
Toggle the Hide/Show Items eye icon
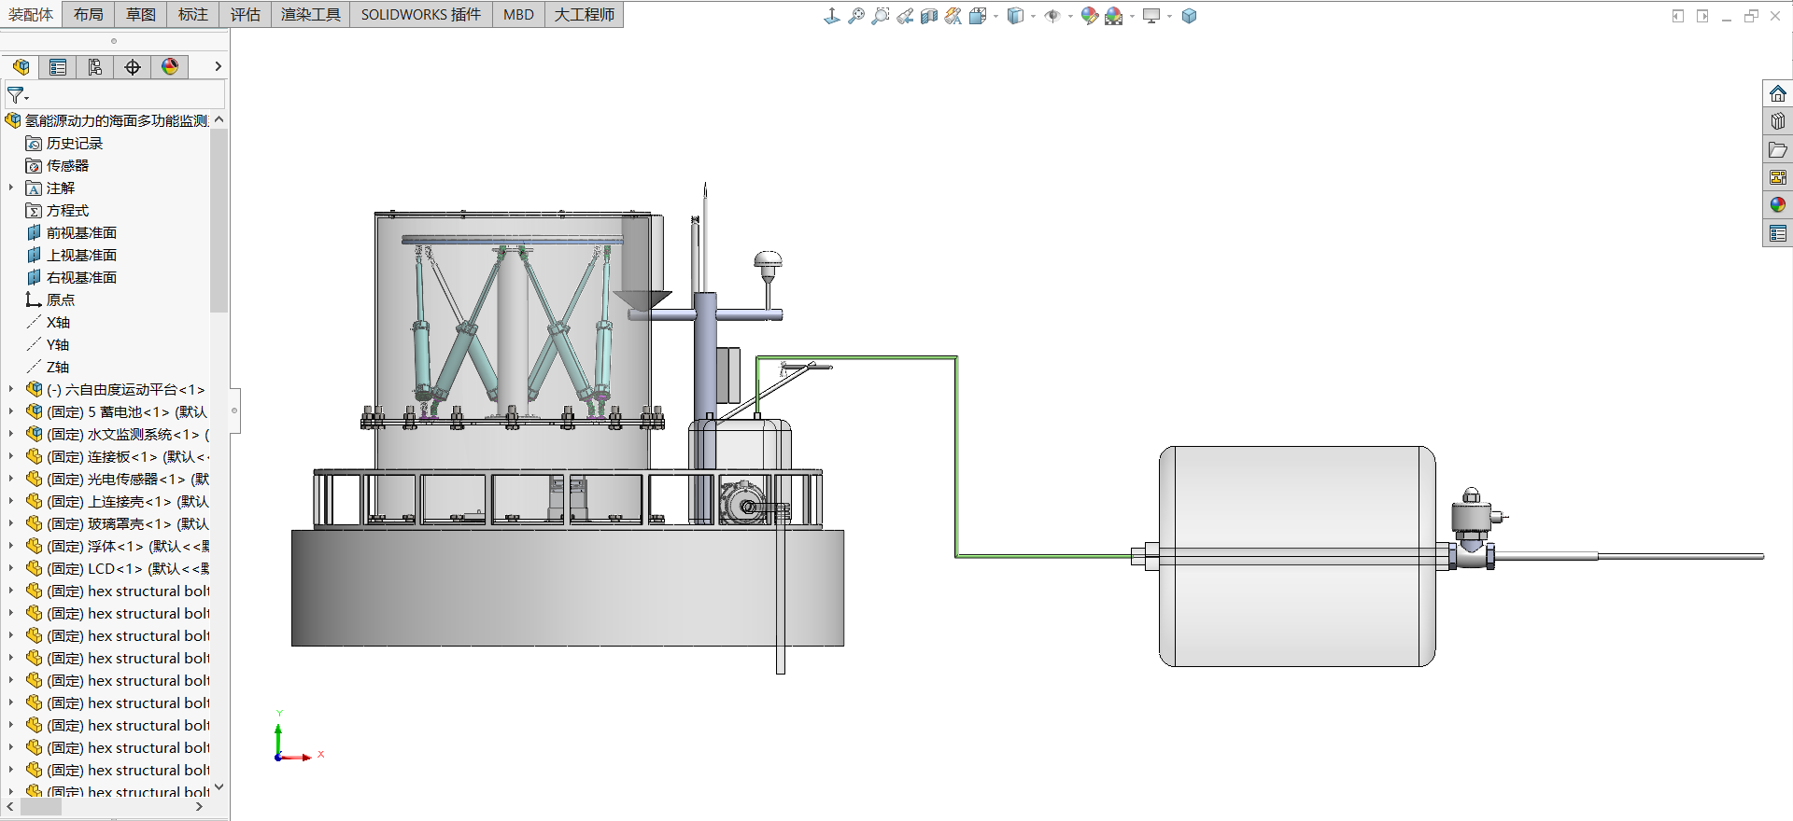1052,16
